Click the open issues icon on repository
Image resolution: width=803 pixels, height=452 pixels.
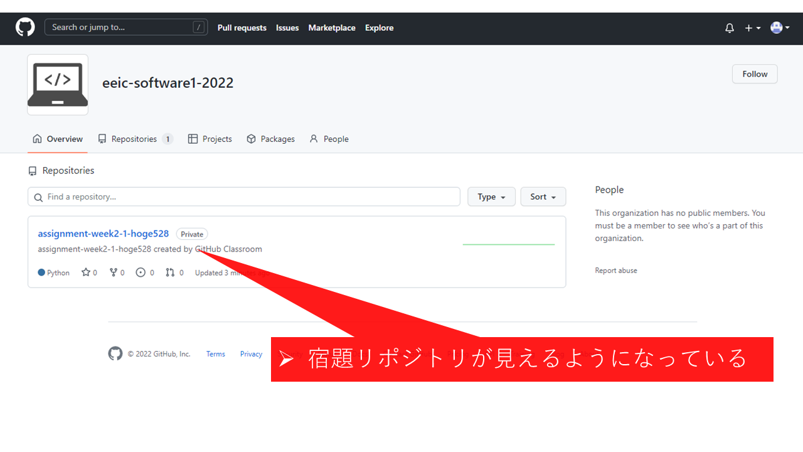141,272
